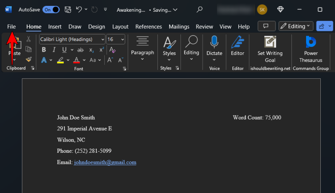The height and width of the screenshot is (193, 335).
Task: Click the Cut scissors icon
Action: click(x=28, y=39)
